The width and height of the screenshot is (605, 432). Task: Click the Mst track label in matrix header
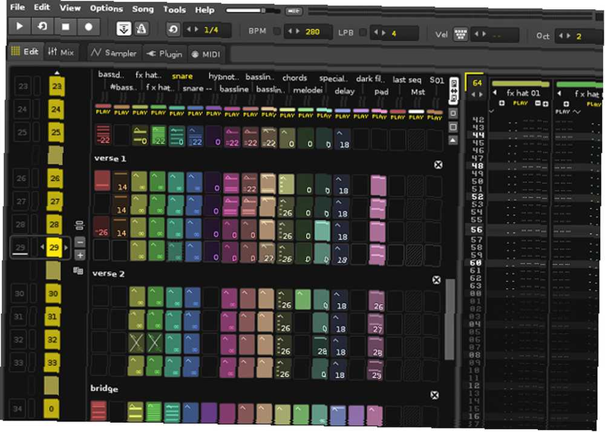point(418,92)
